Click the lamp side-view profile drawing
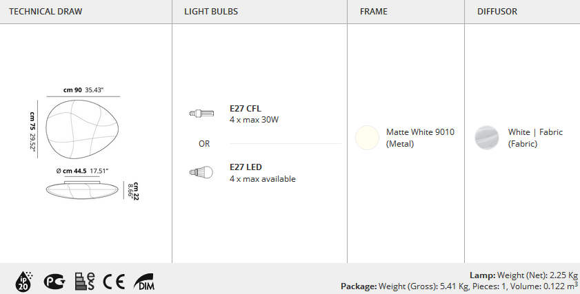The height and width of the screenshot is (294, 580). click(x=82, y=190)
